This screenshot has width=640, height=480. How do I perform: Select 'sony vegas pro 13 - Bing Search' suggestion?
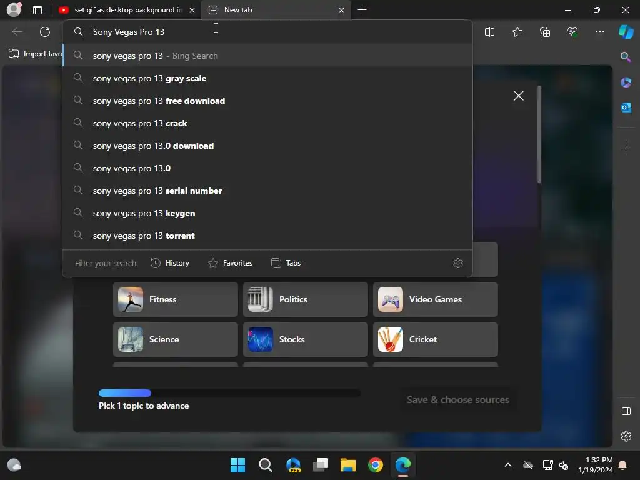pyautogui.click(x=267, y=56)
